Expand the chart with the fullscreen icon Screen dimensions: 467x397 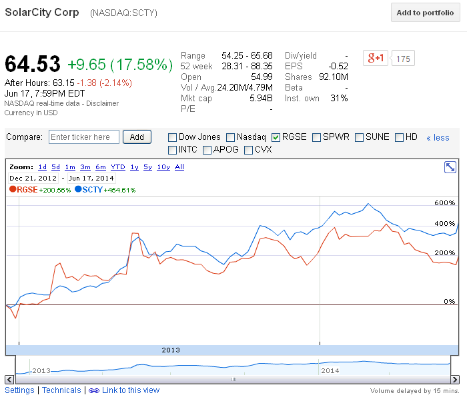450,167
